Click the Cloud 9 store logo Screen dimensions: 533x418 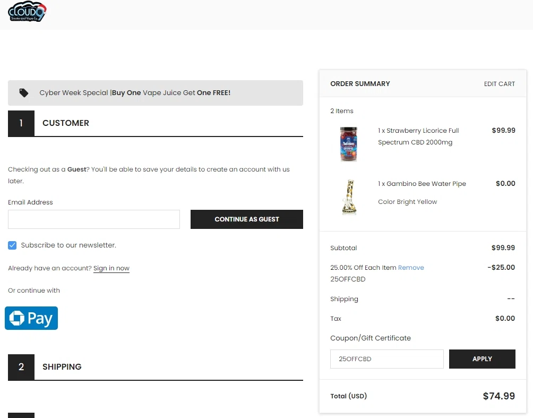coord(27,12)
